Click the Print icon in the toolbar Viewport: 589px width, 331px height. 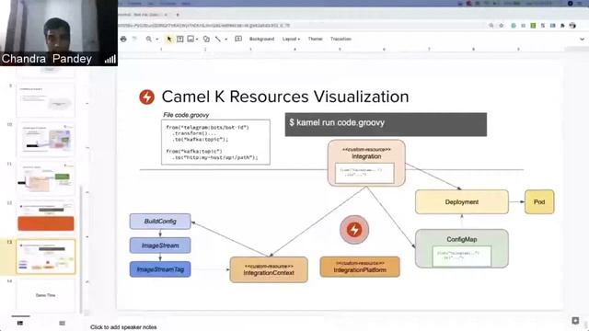pos(123,39)
